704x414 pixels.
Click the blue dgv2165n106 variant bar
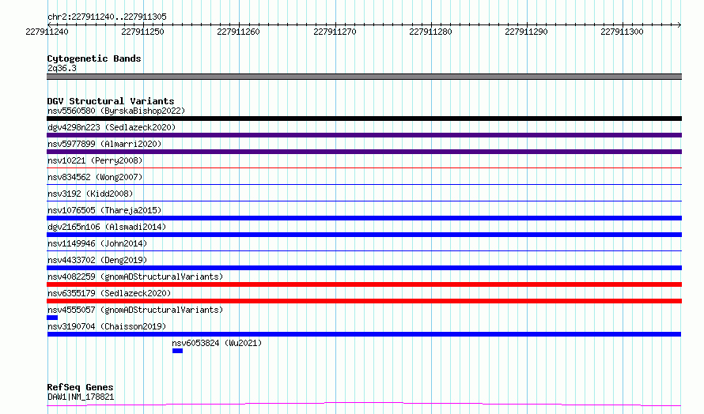pyautogui.click(x=364, y=235)
